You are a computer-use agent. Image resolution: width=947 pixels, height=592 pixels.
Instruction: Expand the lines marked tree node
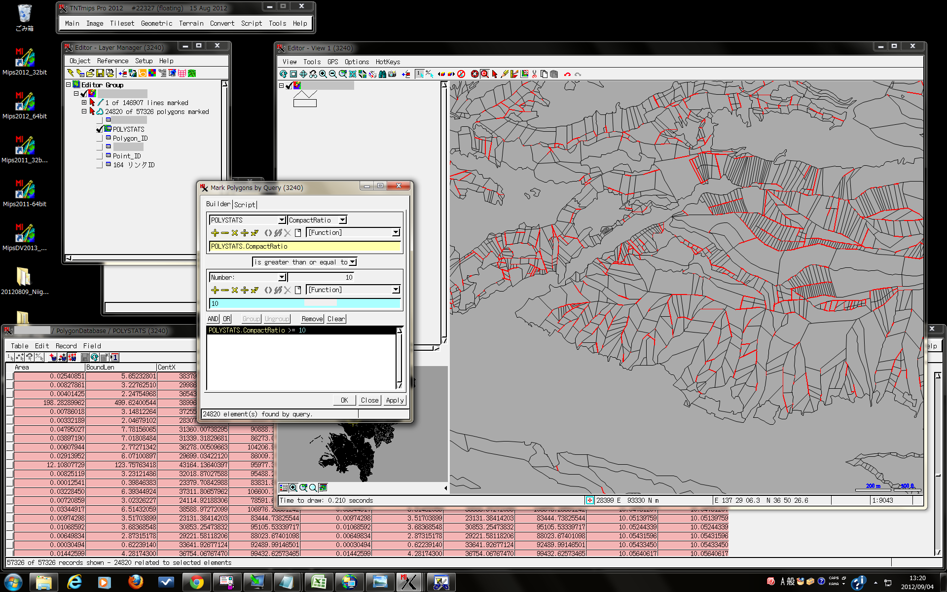point(84,103)
